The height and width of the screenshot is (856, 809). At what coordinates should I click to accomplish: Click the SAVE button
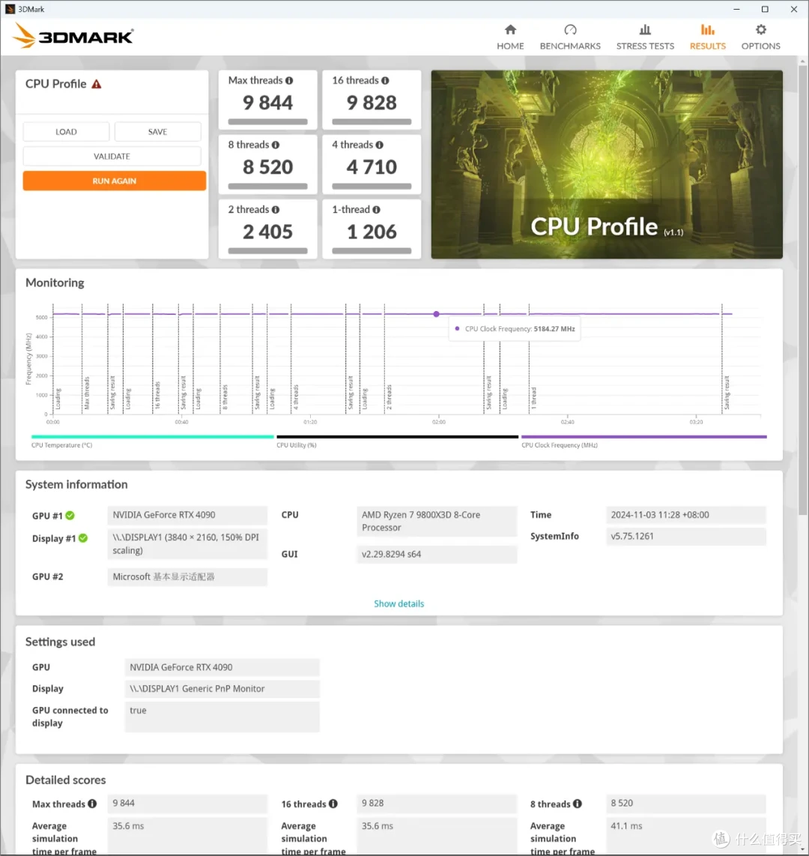[x=157, y=132]
